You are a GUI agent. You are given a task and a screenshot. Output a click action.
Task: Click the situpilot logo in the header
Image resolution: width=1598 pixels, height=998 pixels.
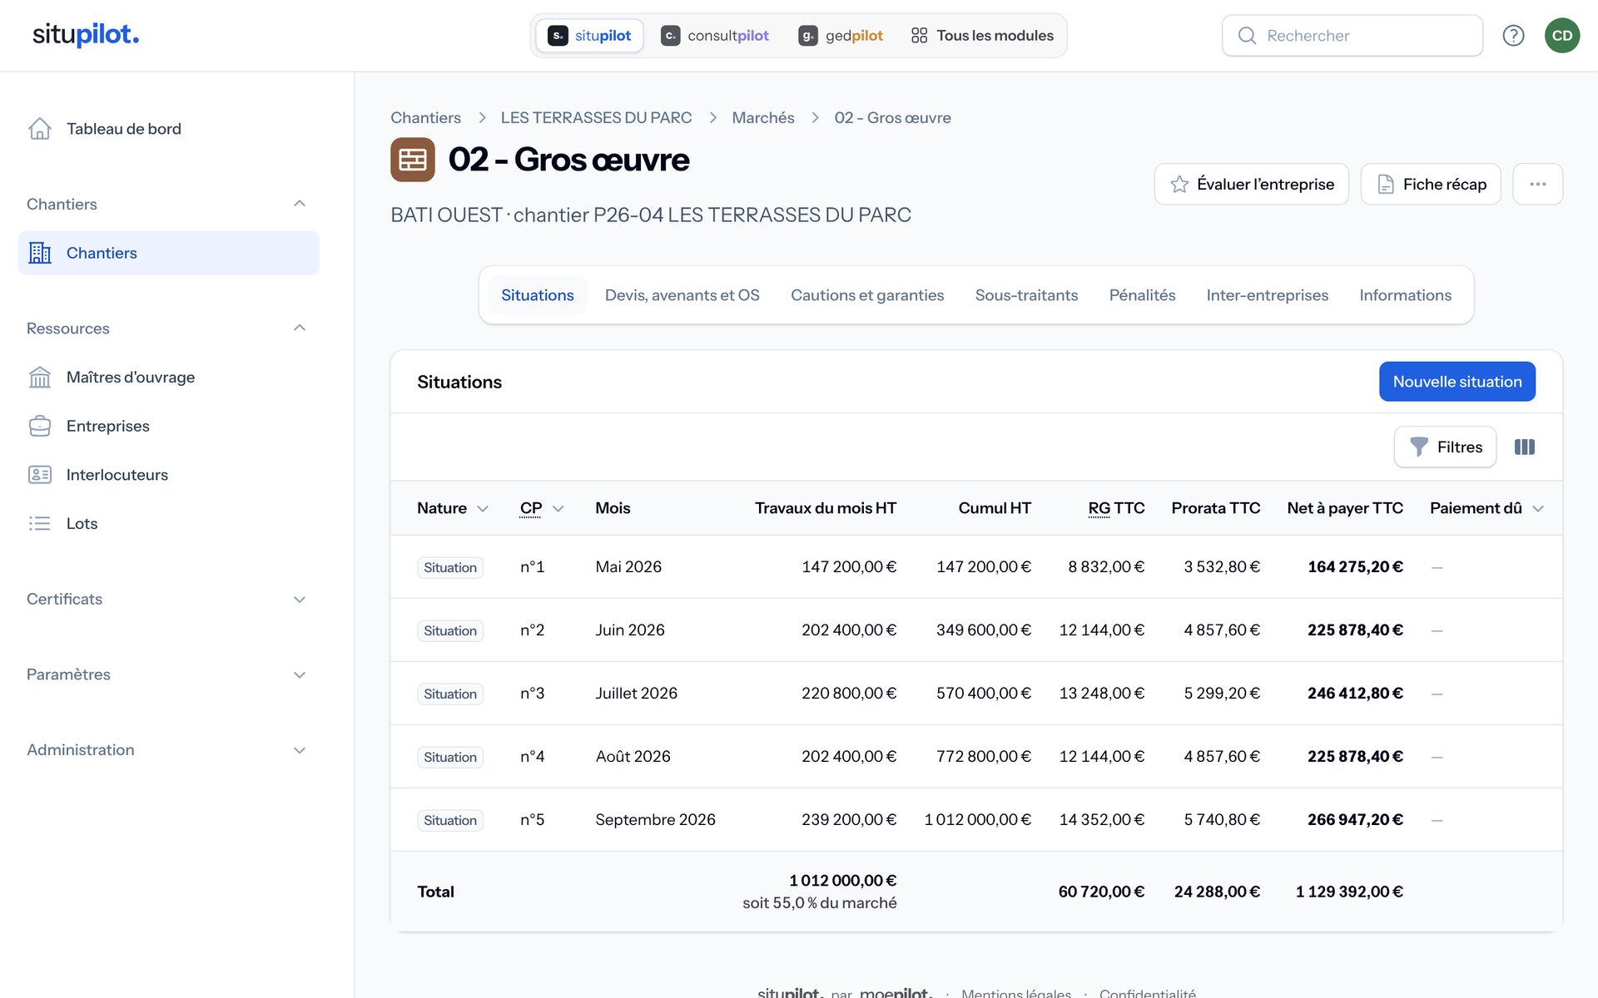[86, 34]
